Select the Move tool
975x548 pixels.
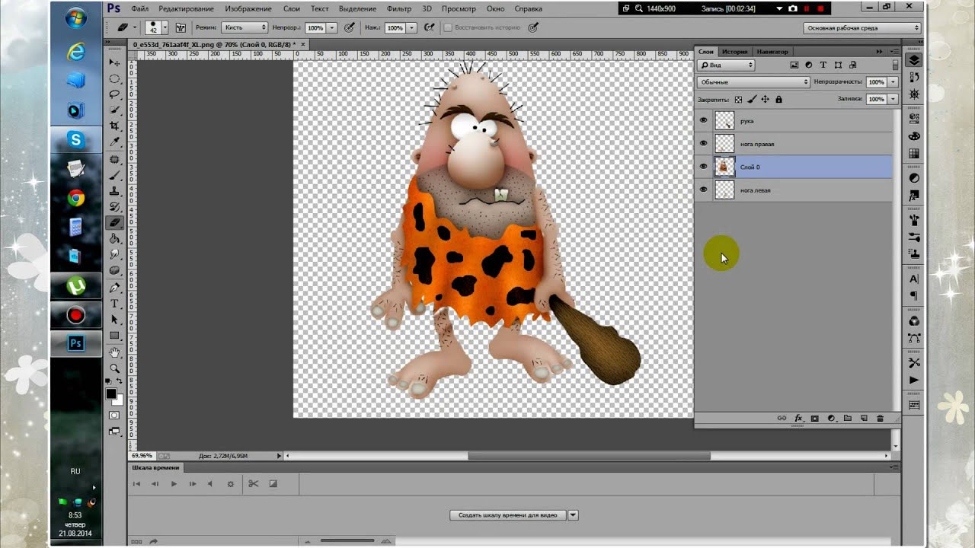point(115,62)
